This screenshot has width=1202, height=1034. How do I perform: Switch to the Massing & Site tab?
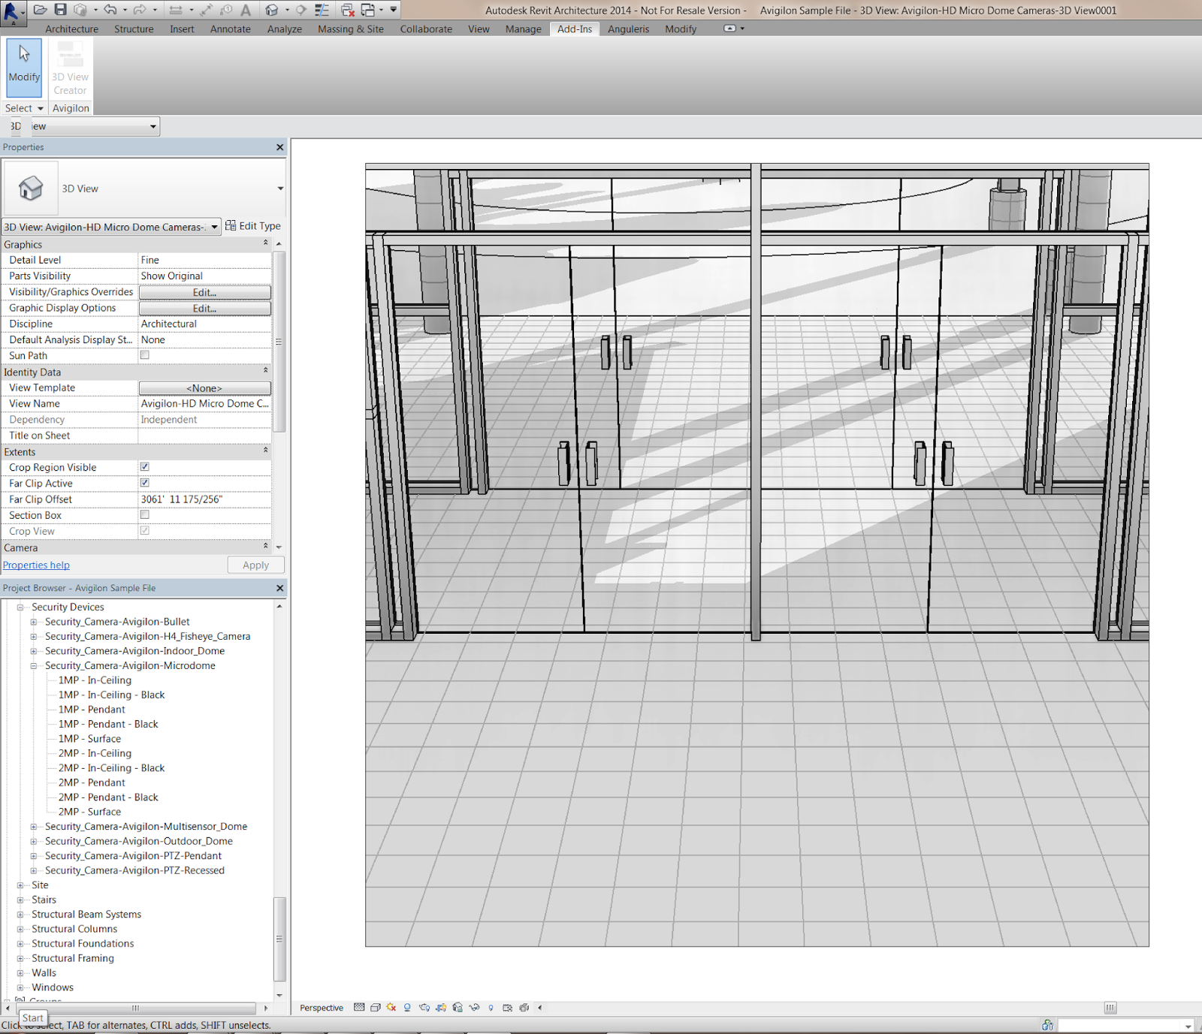click(350, 29)
